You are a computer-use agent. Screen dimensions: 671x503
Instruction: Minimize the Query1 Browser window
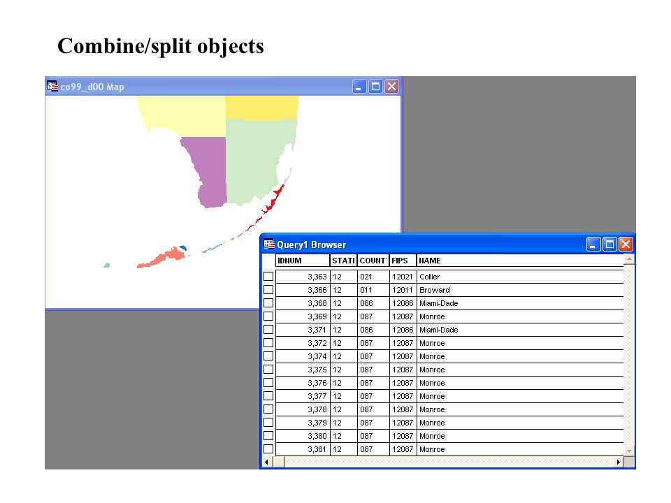point(593,245)
